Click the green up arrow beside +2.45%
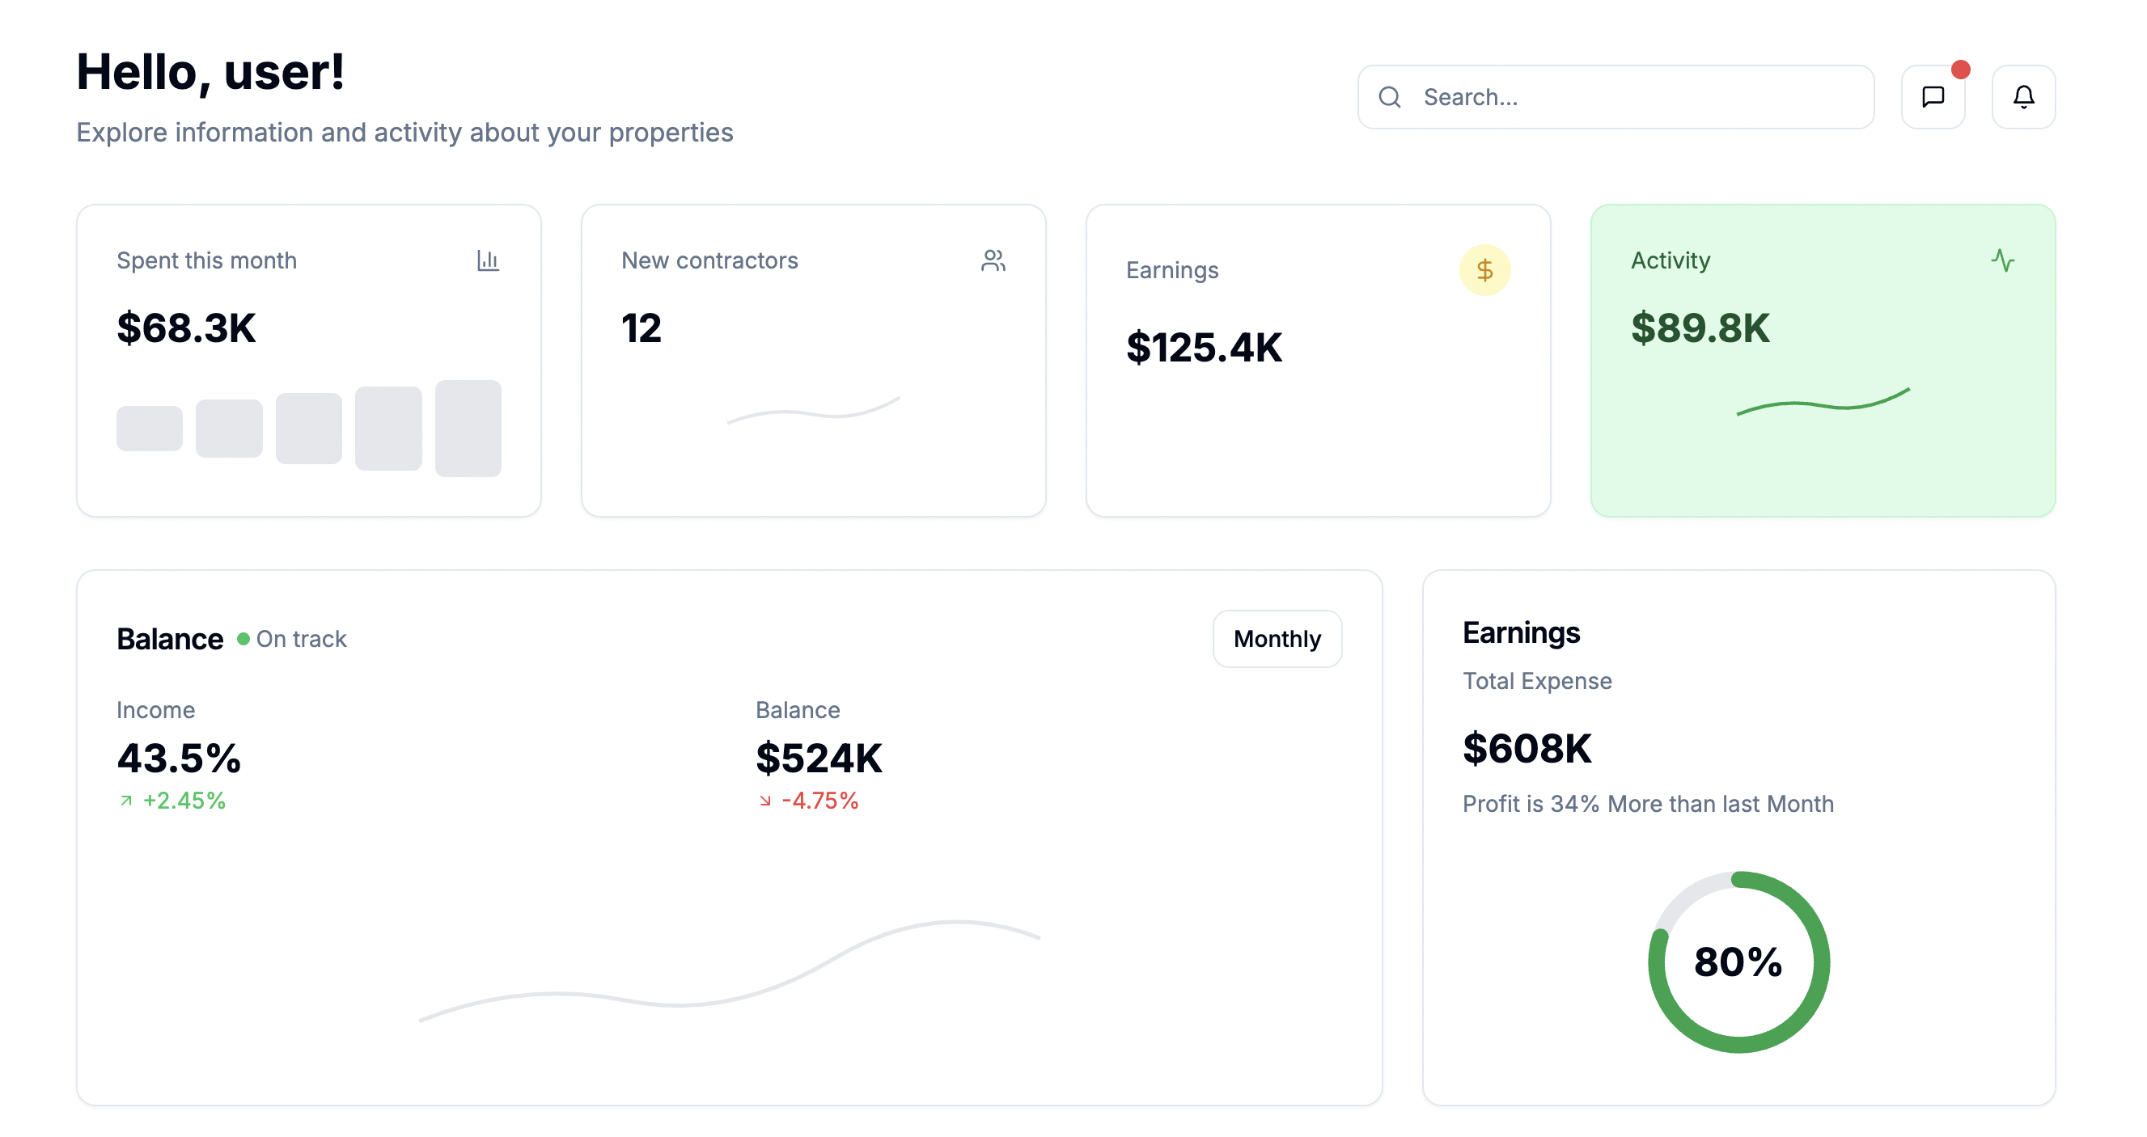The width and height of the screenshot is (2147, 1137). coord(126,801)
